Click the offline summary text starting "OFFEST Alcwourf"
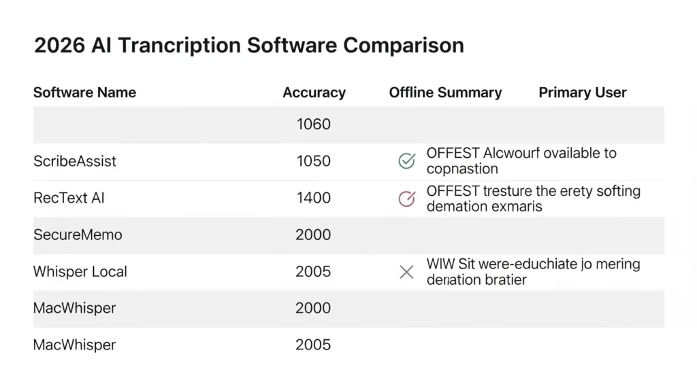697x380 pixels. [x=521, y=160]
